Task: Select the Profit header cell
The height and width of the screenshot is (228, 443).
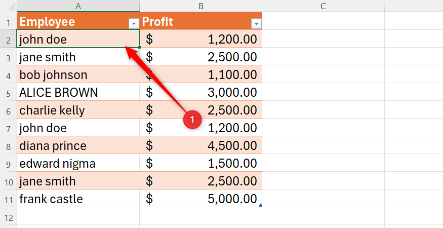Action: tap(201, 21)
